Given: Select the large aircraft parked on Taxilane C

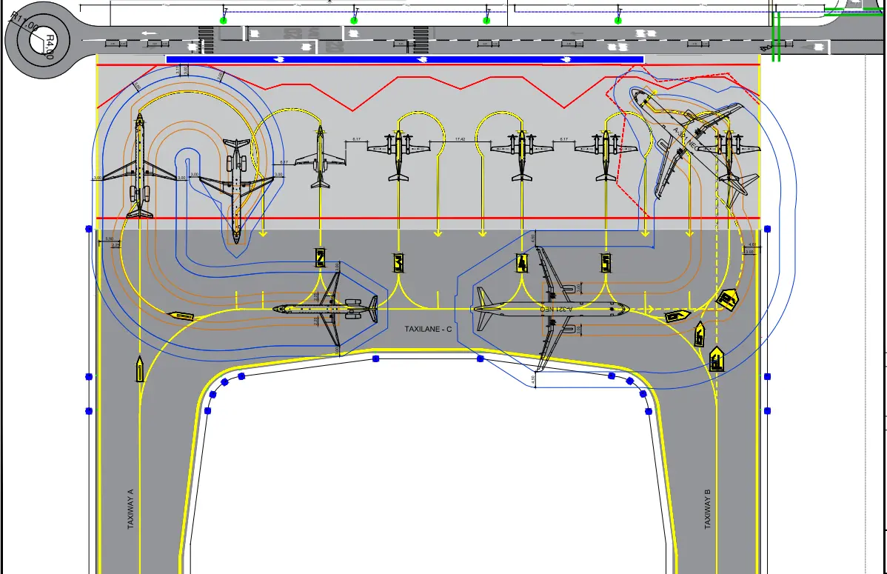Looking at the screenshot, I should [549, 308].
